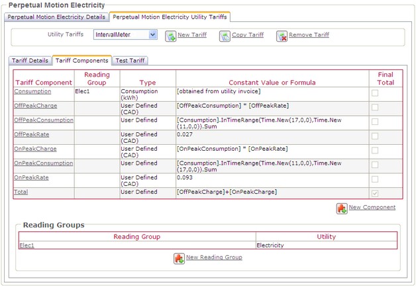Open the Elec1 reading group link

pyautogui.click(x=26, y=245)
